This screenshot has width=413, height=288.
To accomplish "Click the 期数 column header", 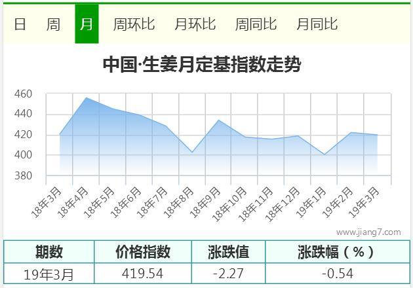I will point(49,252).
